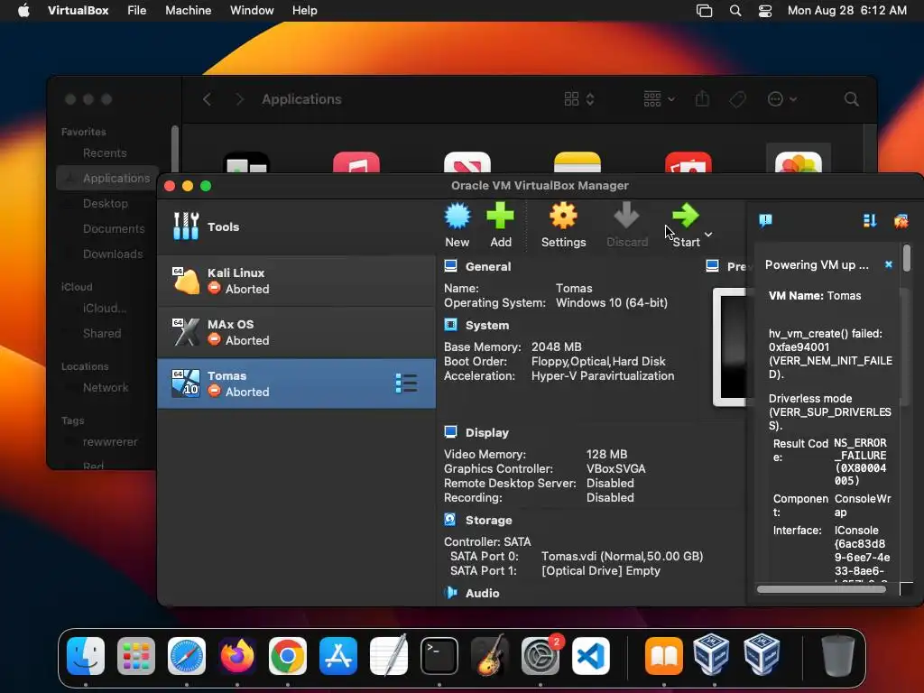
Task: Click the General section header
Action: click(x=487, y=266)
